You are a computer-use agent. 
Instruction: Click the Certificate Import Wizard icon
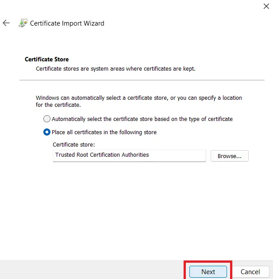(23, 23)
